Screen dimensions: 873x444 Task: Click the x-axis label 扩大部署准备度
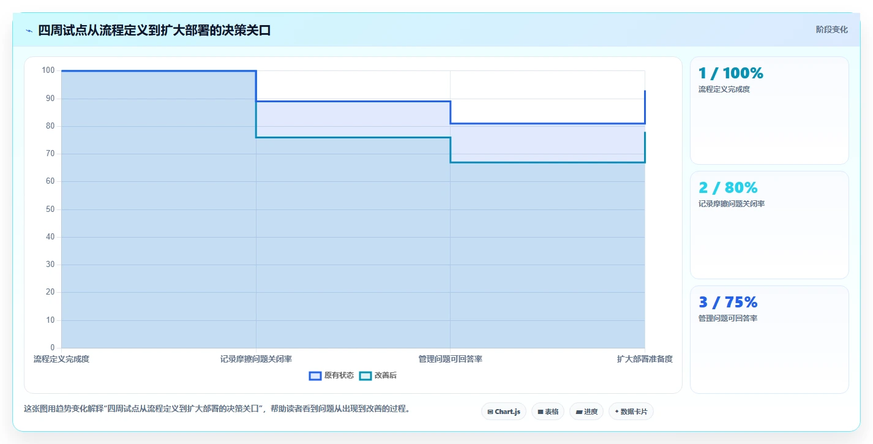645,359
